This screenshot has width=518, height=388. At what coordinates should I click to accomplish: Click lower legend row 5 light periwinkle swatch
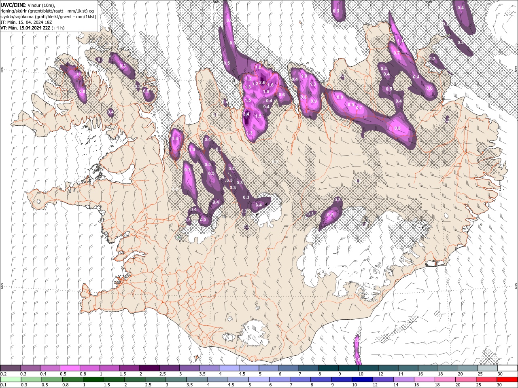click(x=259, y=380)
